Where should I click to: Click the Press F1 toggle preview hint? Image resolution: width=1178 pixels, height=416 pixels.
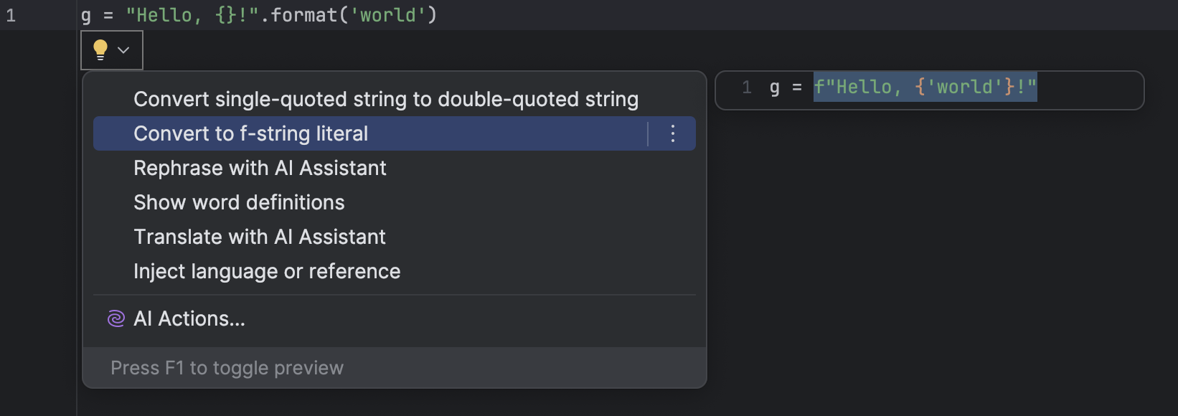pyautogui.click(x=227, y=367)
